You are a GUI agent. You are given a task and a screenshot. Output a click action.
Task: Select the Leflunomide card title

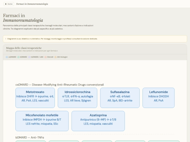pos(158,92)
